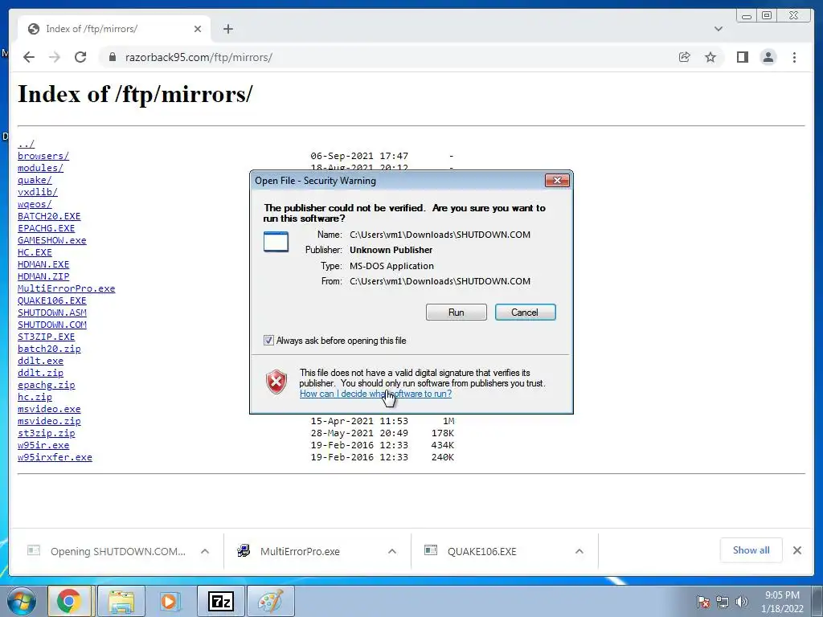Open the volume control in the tray

[x=742, y=602]
